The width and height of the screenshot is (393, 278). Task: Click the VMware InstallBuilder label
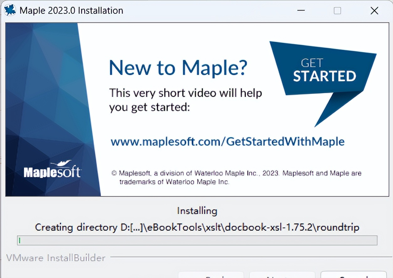(x=56, y=258)
